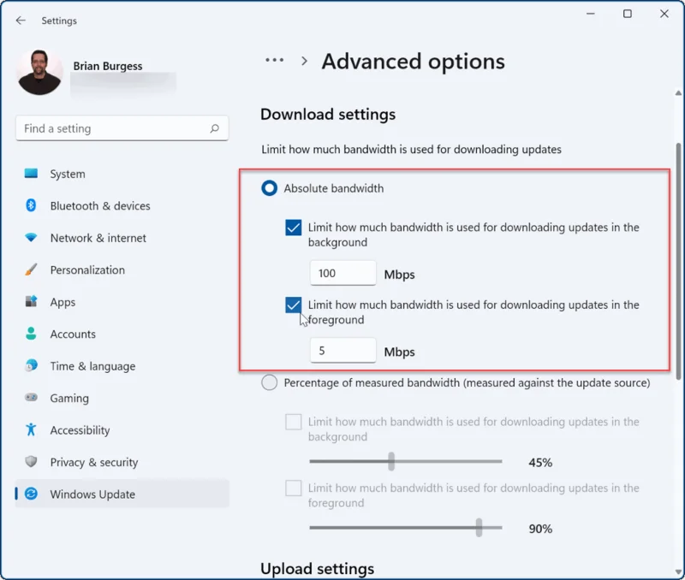685x580 pixels.
Task: Click the Accounts person icon
Action: pyautogui.click(x=31, y=334)
